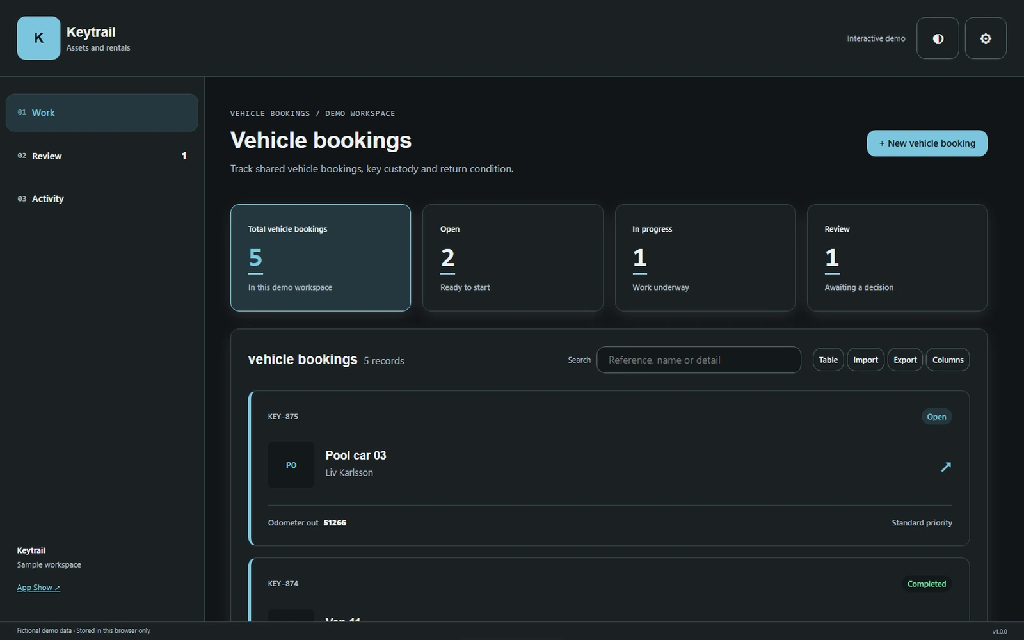
Task: Click the VEHICLE BOOKINGS / DEMO WORKSPACE breadcrumb
Action: 312,113
